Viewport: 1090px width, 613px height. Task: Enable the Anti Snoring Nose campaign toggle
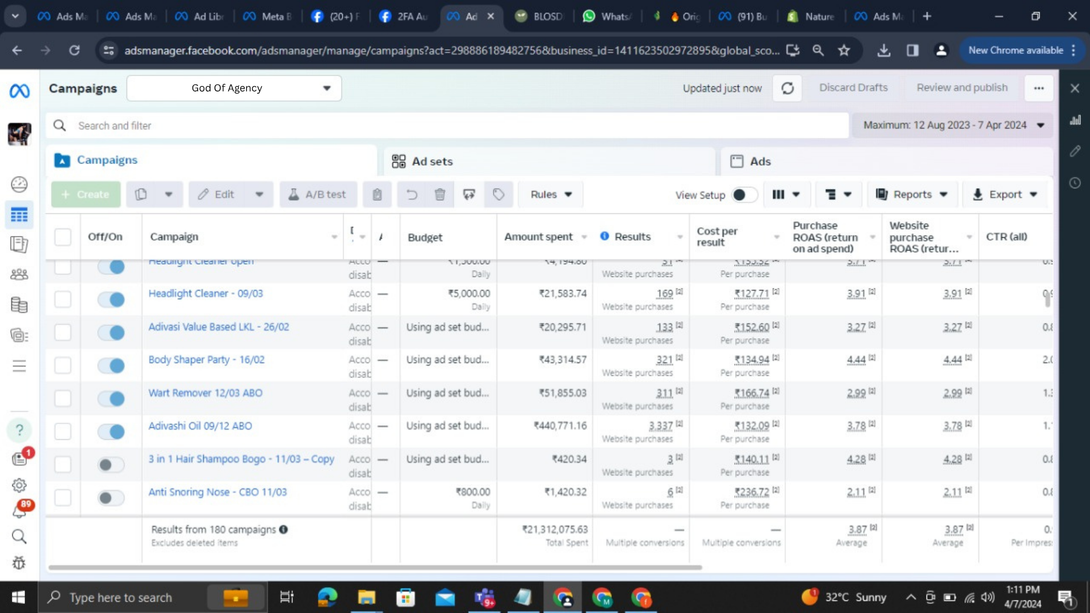111,498
